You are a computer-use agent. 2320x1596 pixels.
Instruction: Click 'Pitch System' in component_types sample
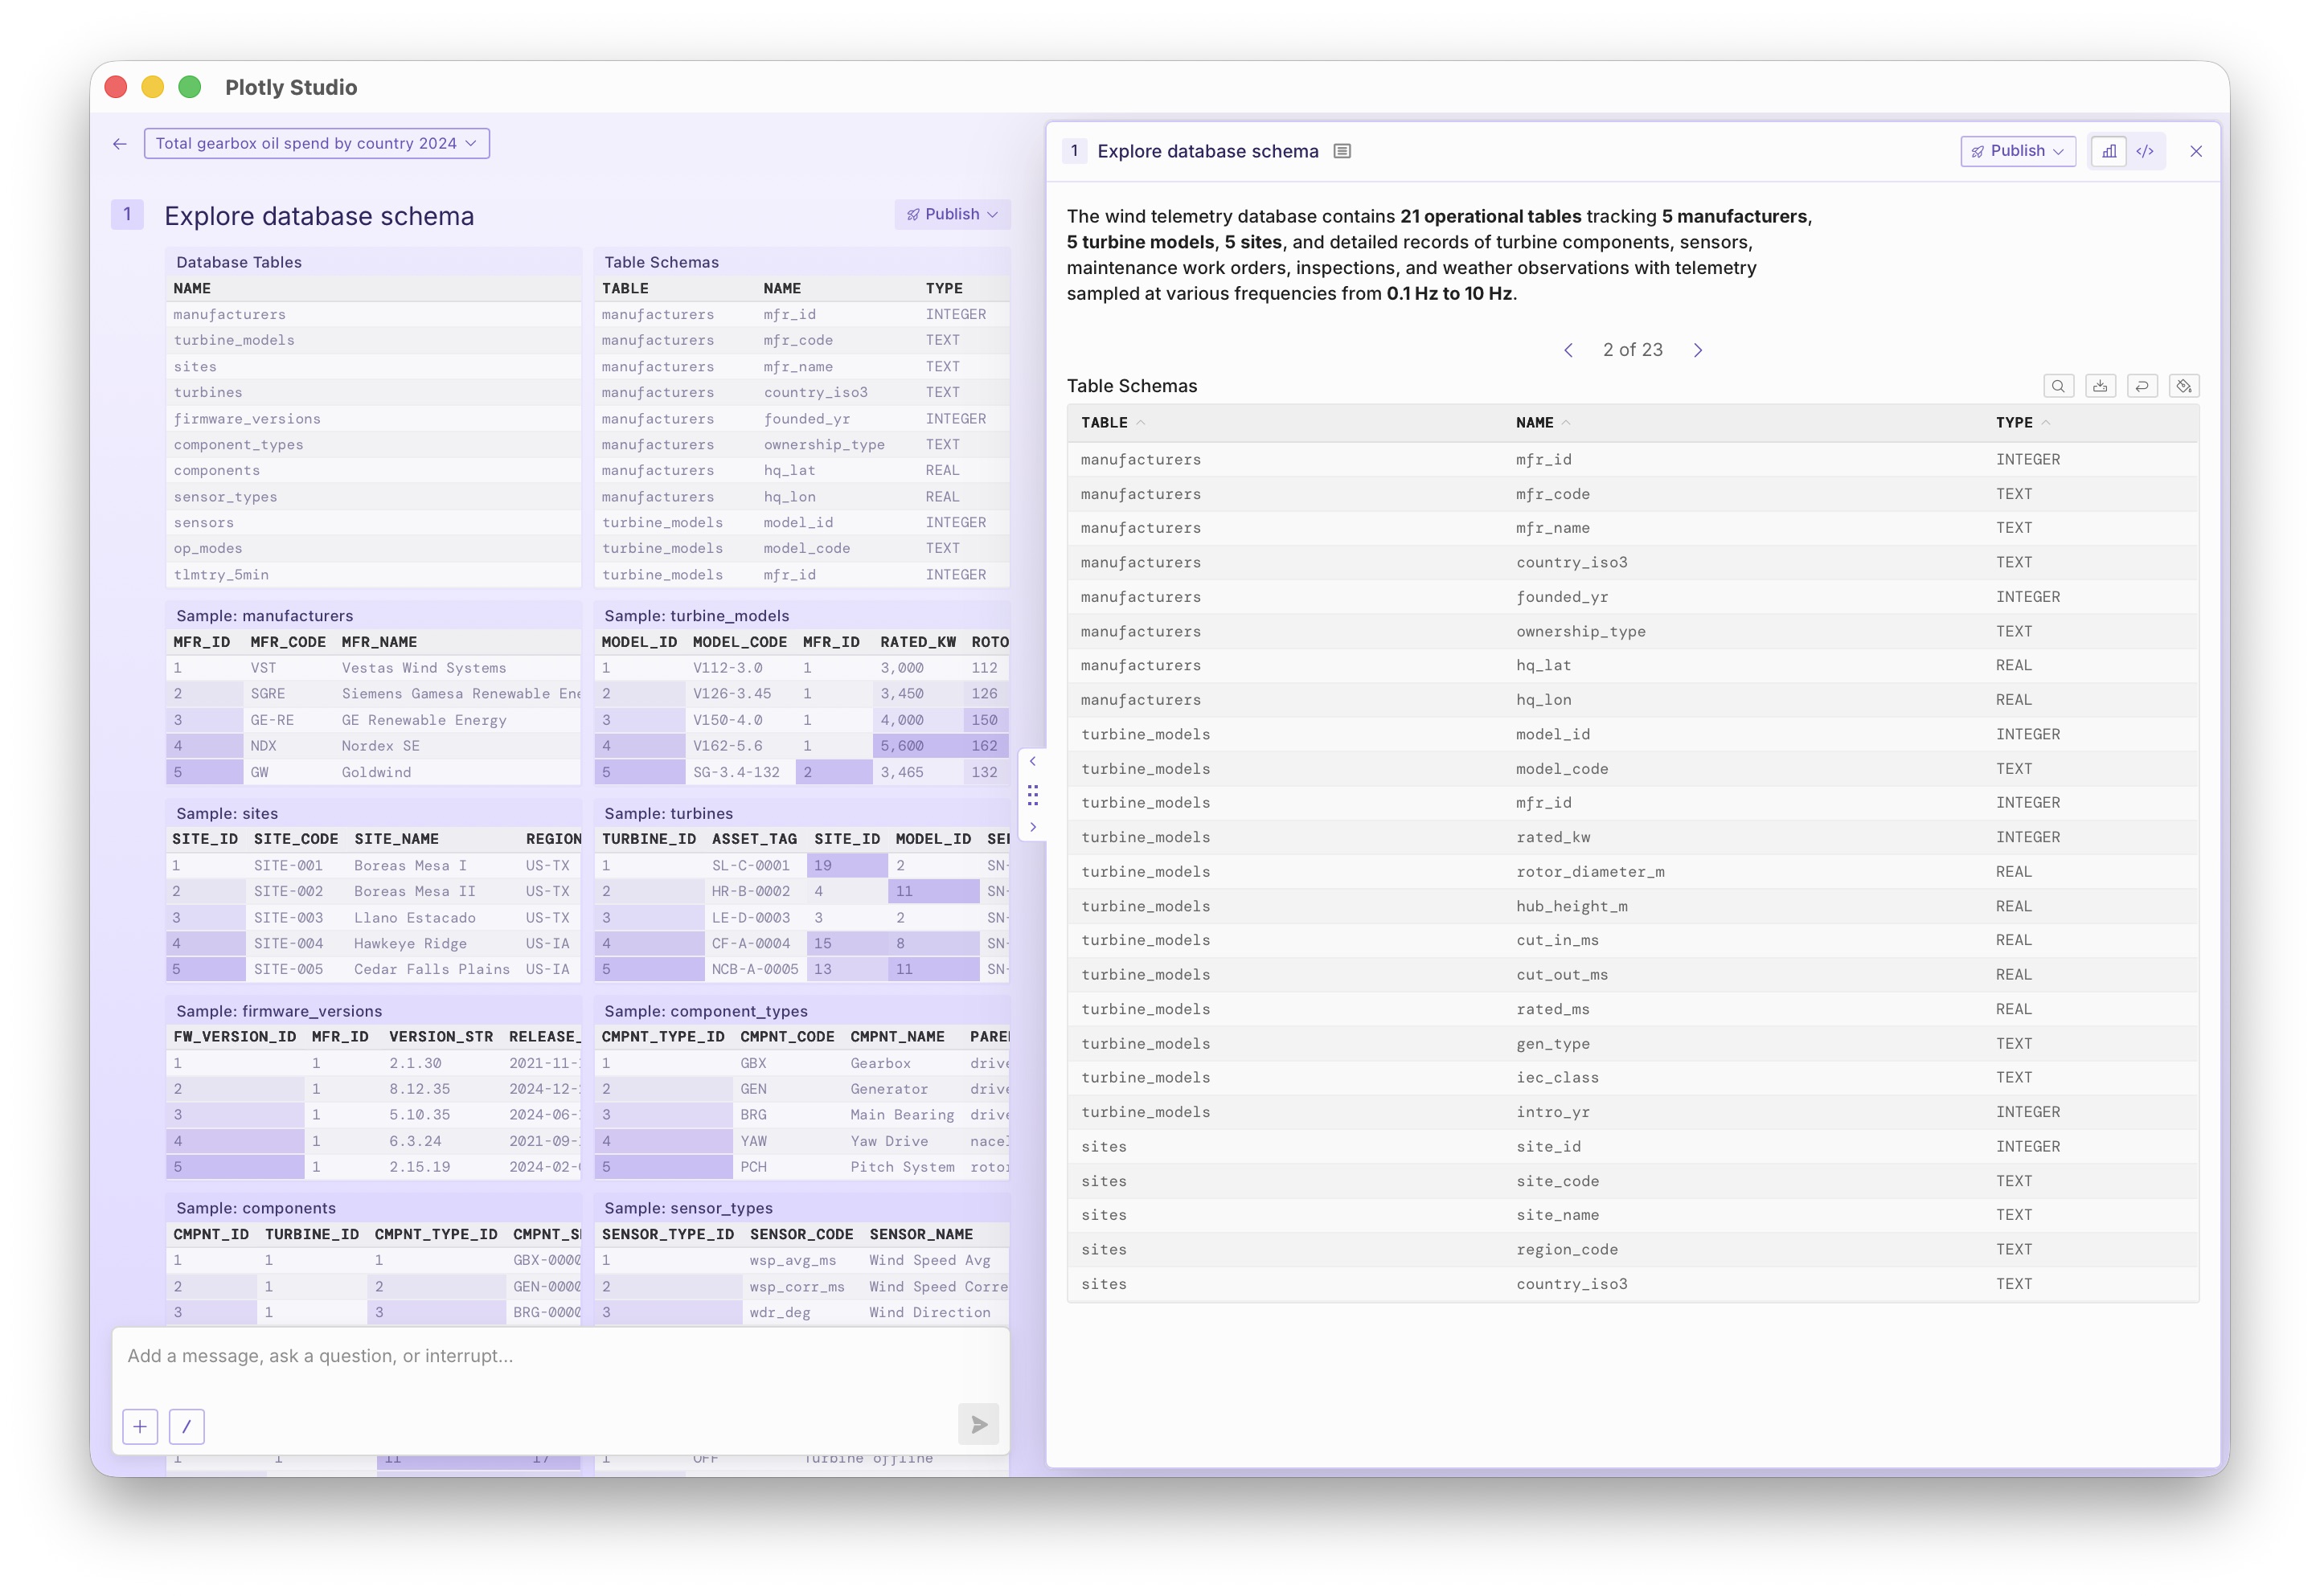tap(903, 1167)
